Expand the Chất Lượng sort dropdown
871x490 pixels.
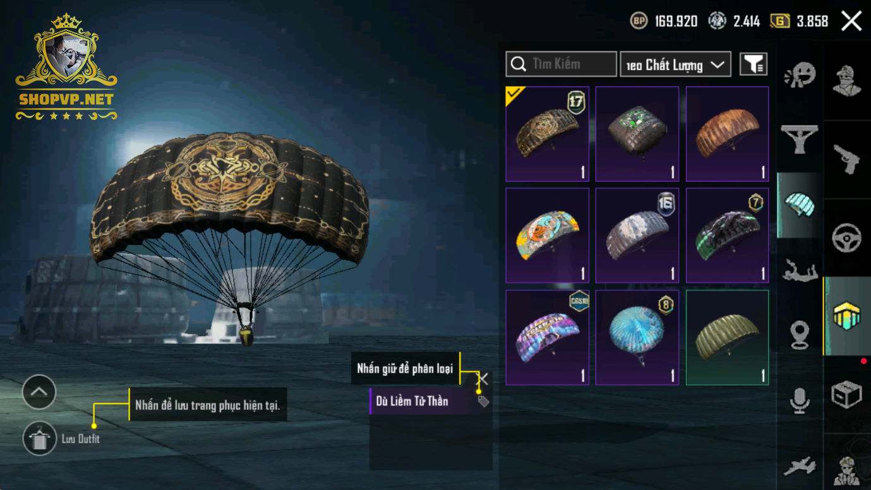(675, 64)
